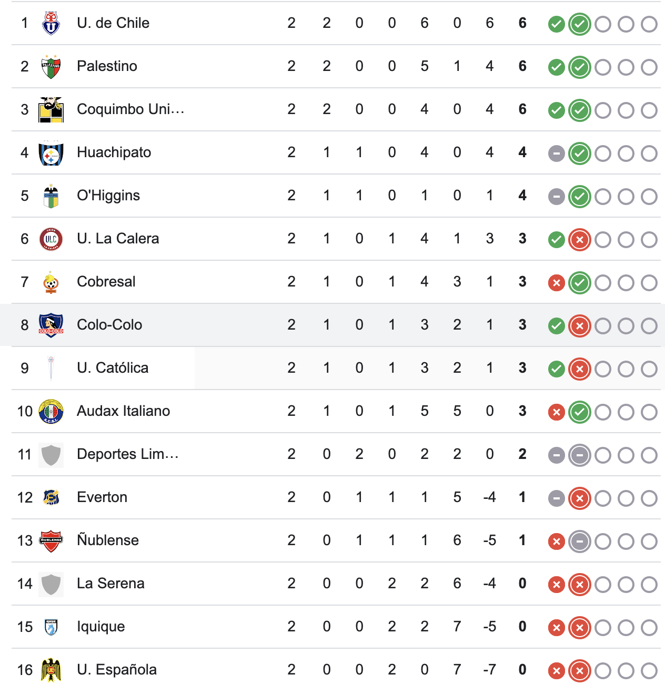Click the Ñublense red shield badge

pos(51,541)
